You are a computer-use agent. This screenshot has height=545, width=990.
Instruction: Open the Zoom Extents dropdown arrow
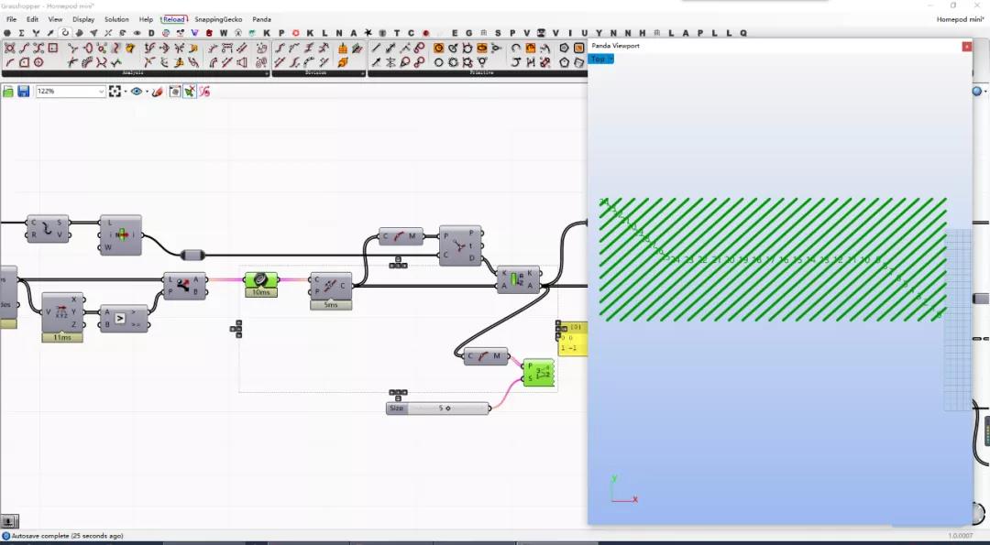coord(125,92)
